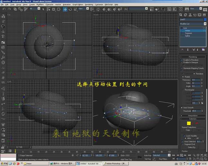Toggle the Auto Smooth checkbox

tap(182, 108)
